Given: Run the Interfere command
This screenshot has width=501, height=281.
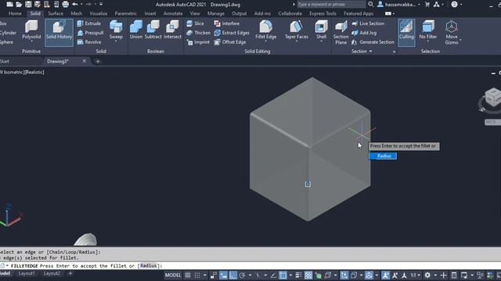Looking at the screenshot, I should point(227,23).
